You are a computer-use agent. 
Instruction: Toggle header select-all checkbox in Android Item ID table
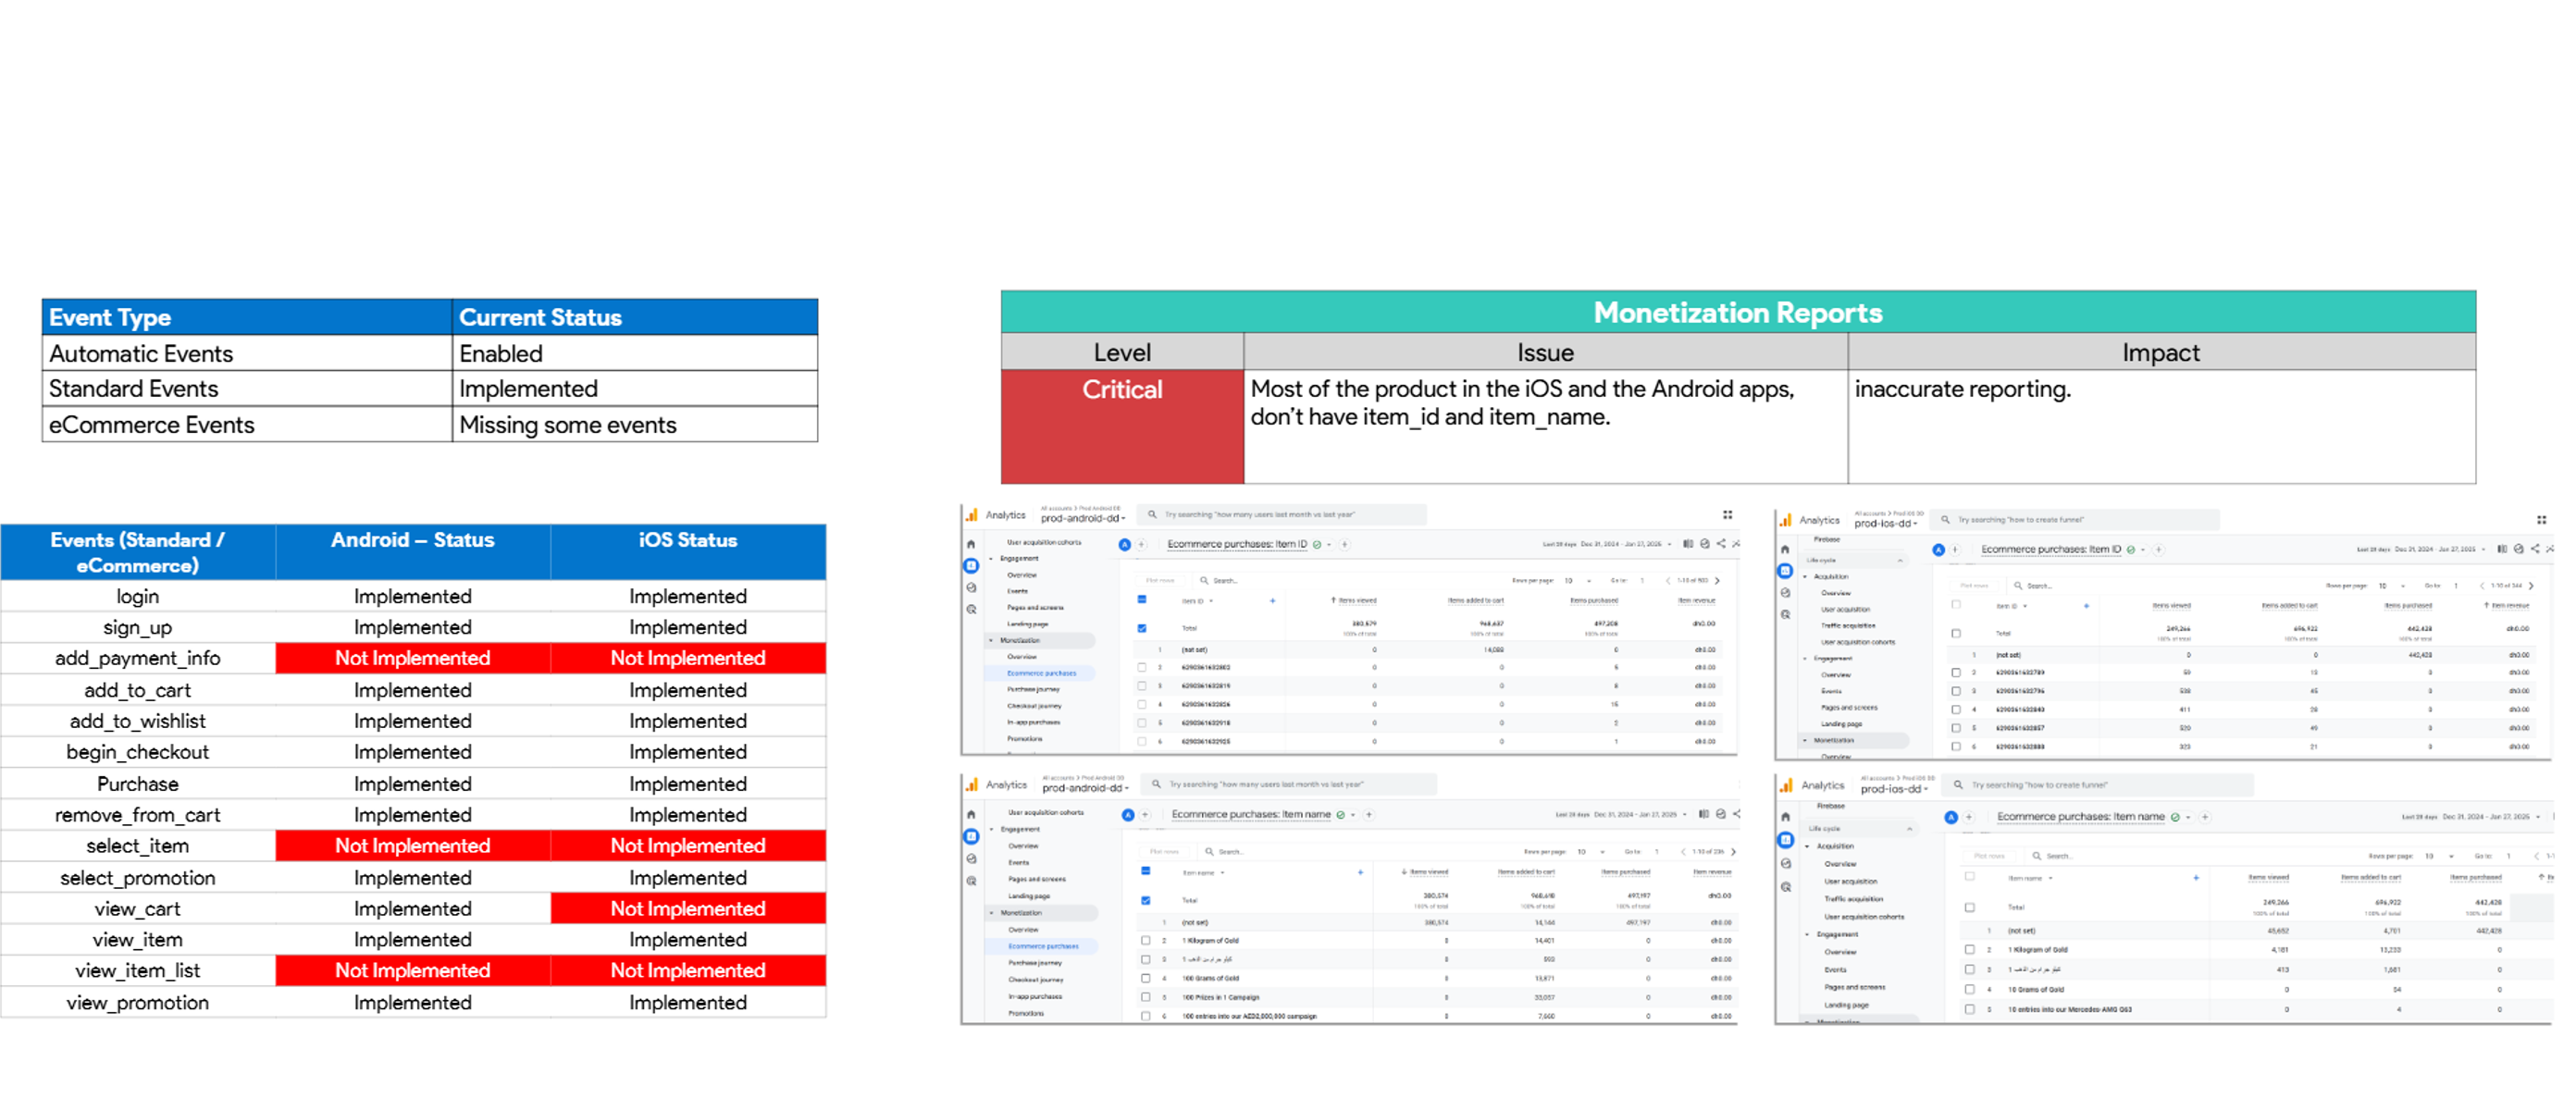(1141, 600)
